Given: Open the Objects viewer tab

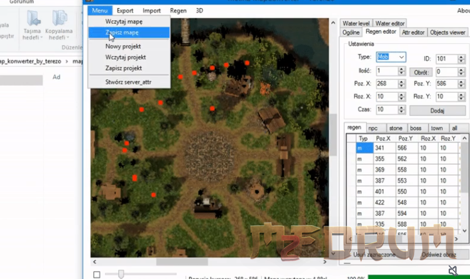Looking at the screenshot, I should click(447, 33).
